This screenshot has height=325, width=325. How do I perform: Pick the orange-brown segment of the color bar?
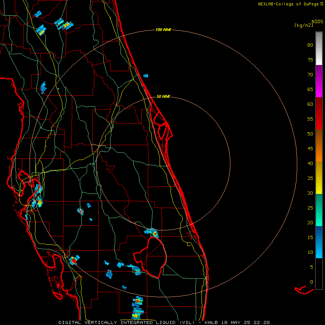(319, 145)
